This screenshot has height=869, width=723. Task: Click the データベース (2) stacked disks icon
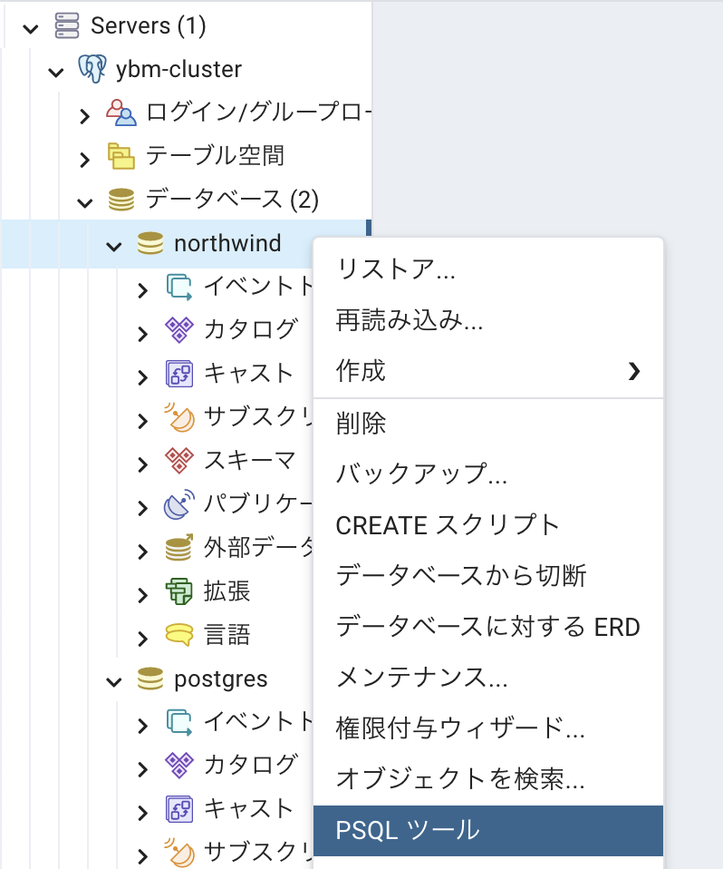tap(121, 200)
